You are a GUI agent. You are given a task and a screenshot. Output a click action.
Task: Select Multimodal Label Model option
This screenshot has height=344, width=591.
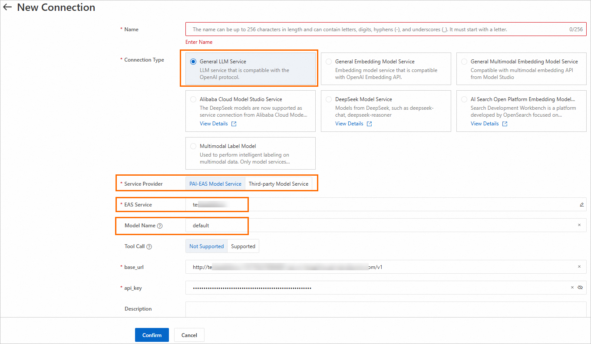coord(193,146)
